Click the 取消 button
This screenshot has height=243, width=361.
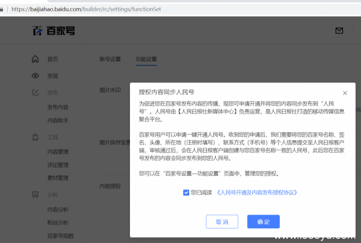tap(222, 221)
